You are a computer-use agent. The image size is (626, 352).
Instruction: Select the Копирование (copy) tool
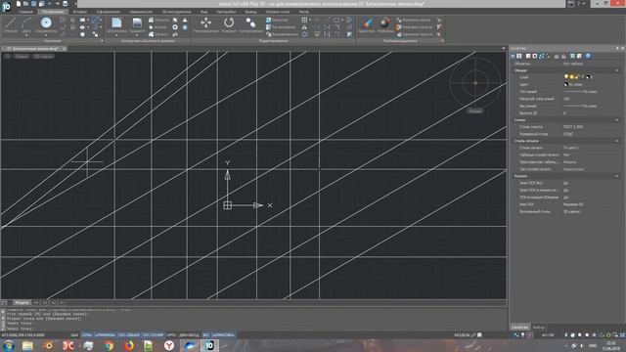250,23
